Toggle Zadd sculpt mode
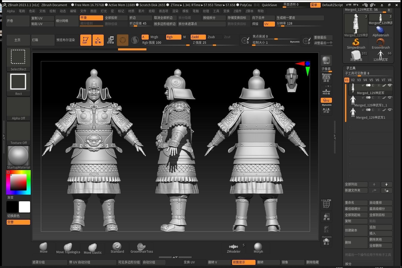 tap(198, 37)
